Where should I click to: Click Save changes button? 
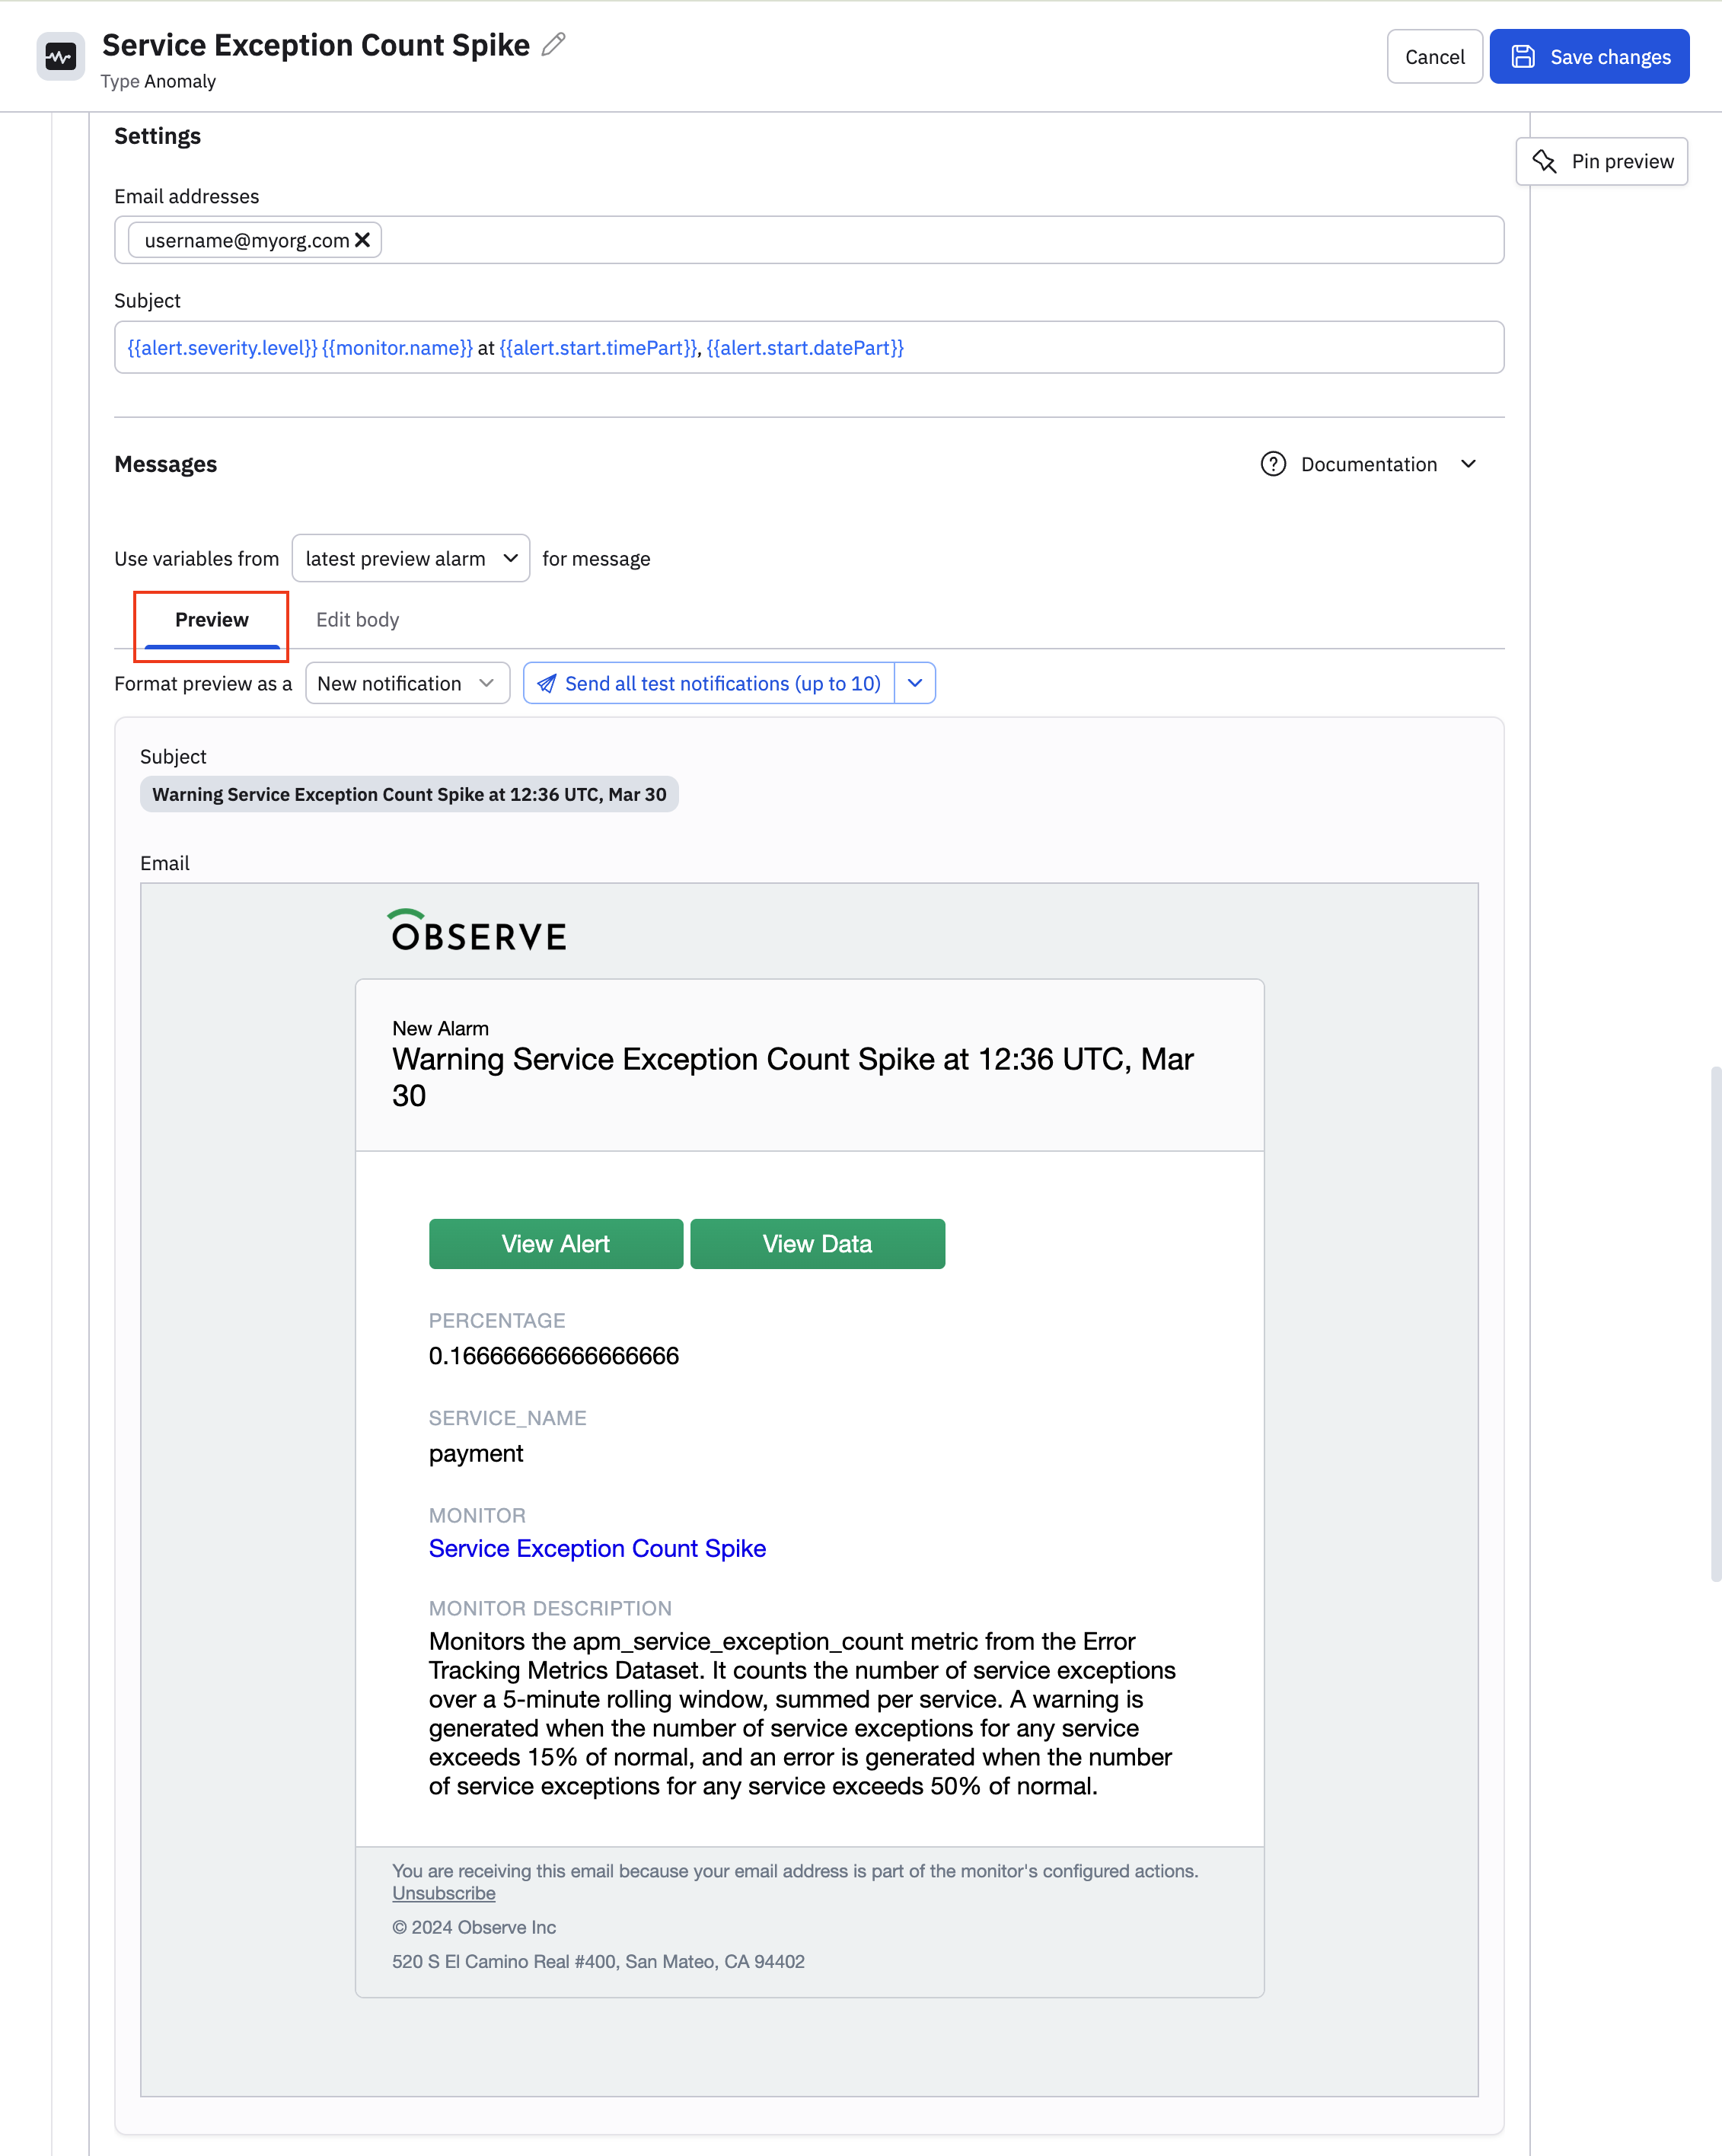tap(1589, 57)
